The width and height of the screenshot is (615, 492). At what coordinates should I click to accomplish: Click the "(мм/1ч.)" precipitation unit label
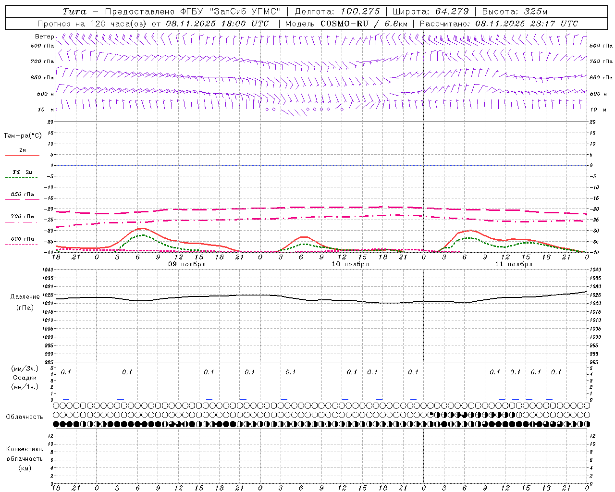pos(25,387)
